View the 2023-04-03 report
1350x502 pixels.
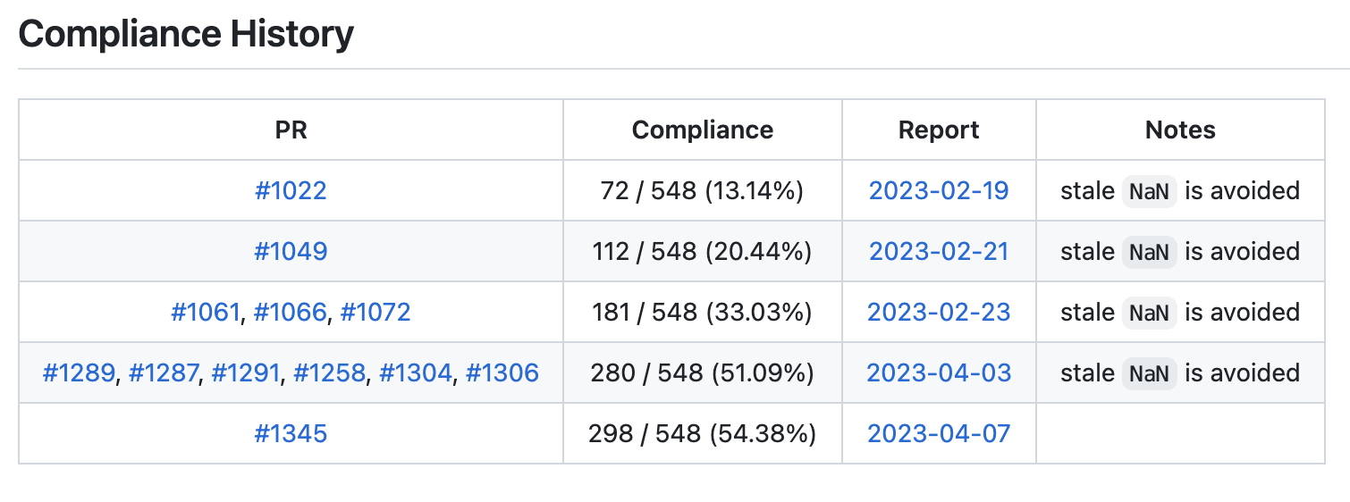(939, 373)
